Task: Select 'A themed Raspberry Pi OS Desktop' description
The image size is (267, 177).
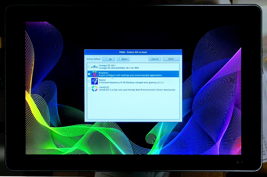Action: 131,82
